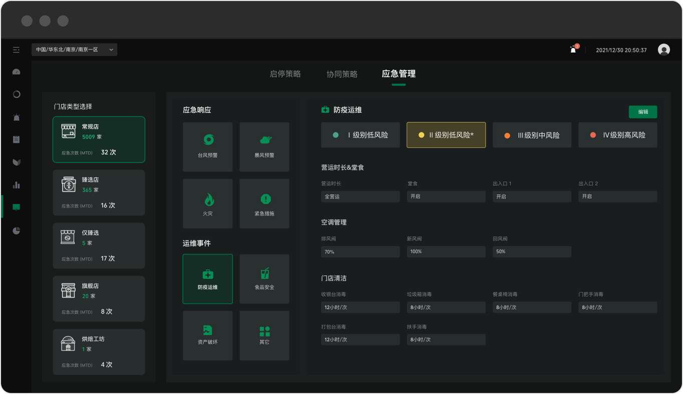Open the bar chart sidebar icon
The height and width of the screenshot is (394, 683).
[x=17, y=185]
